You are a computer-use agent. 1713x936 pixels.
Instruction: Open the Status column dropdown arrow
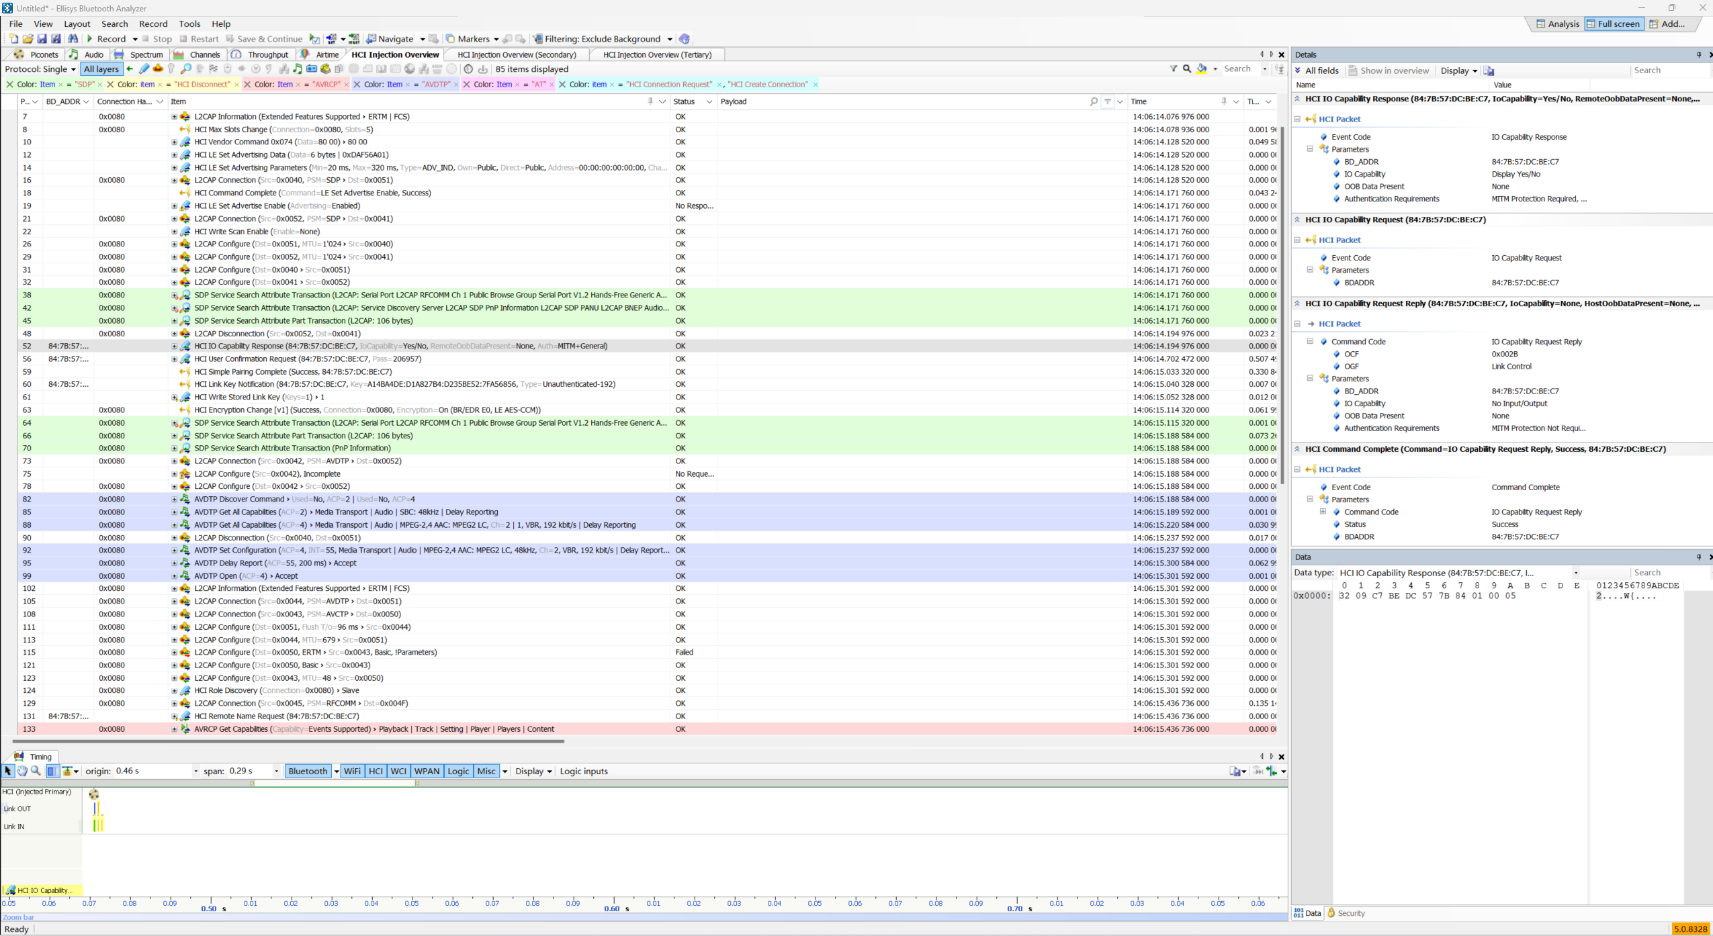[x=709, y=101]
